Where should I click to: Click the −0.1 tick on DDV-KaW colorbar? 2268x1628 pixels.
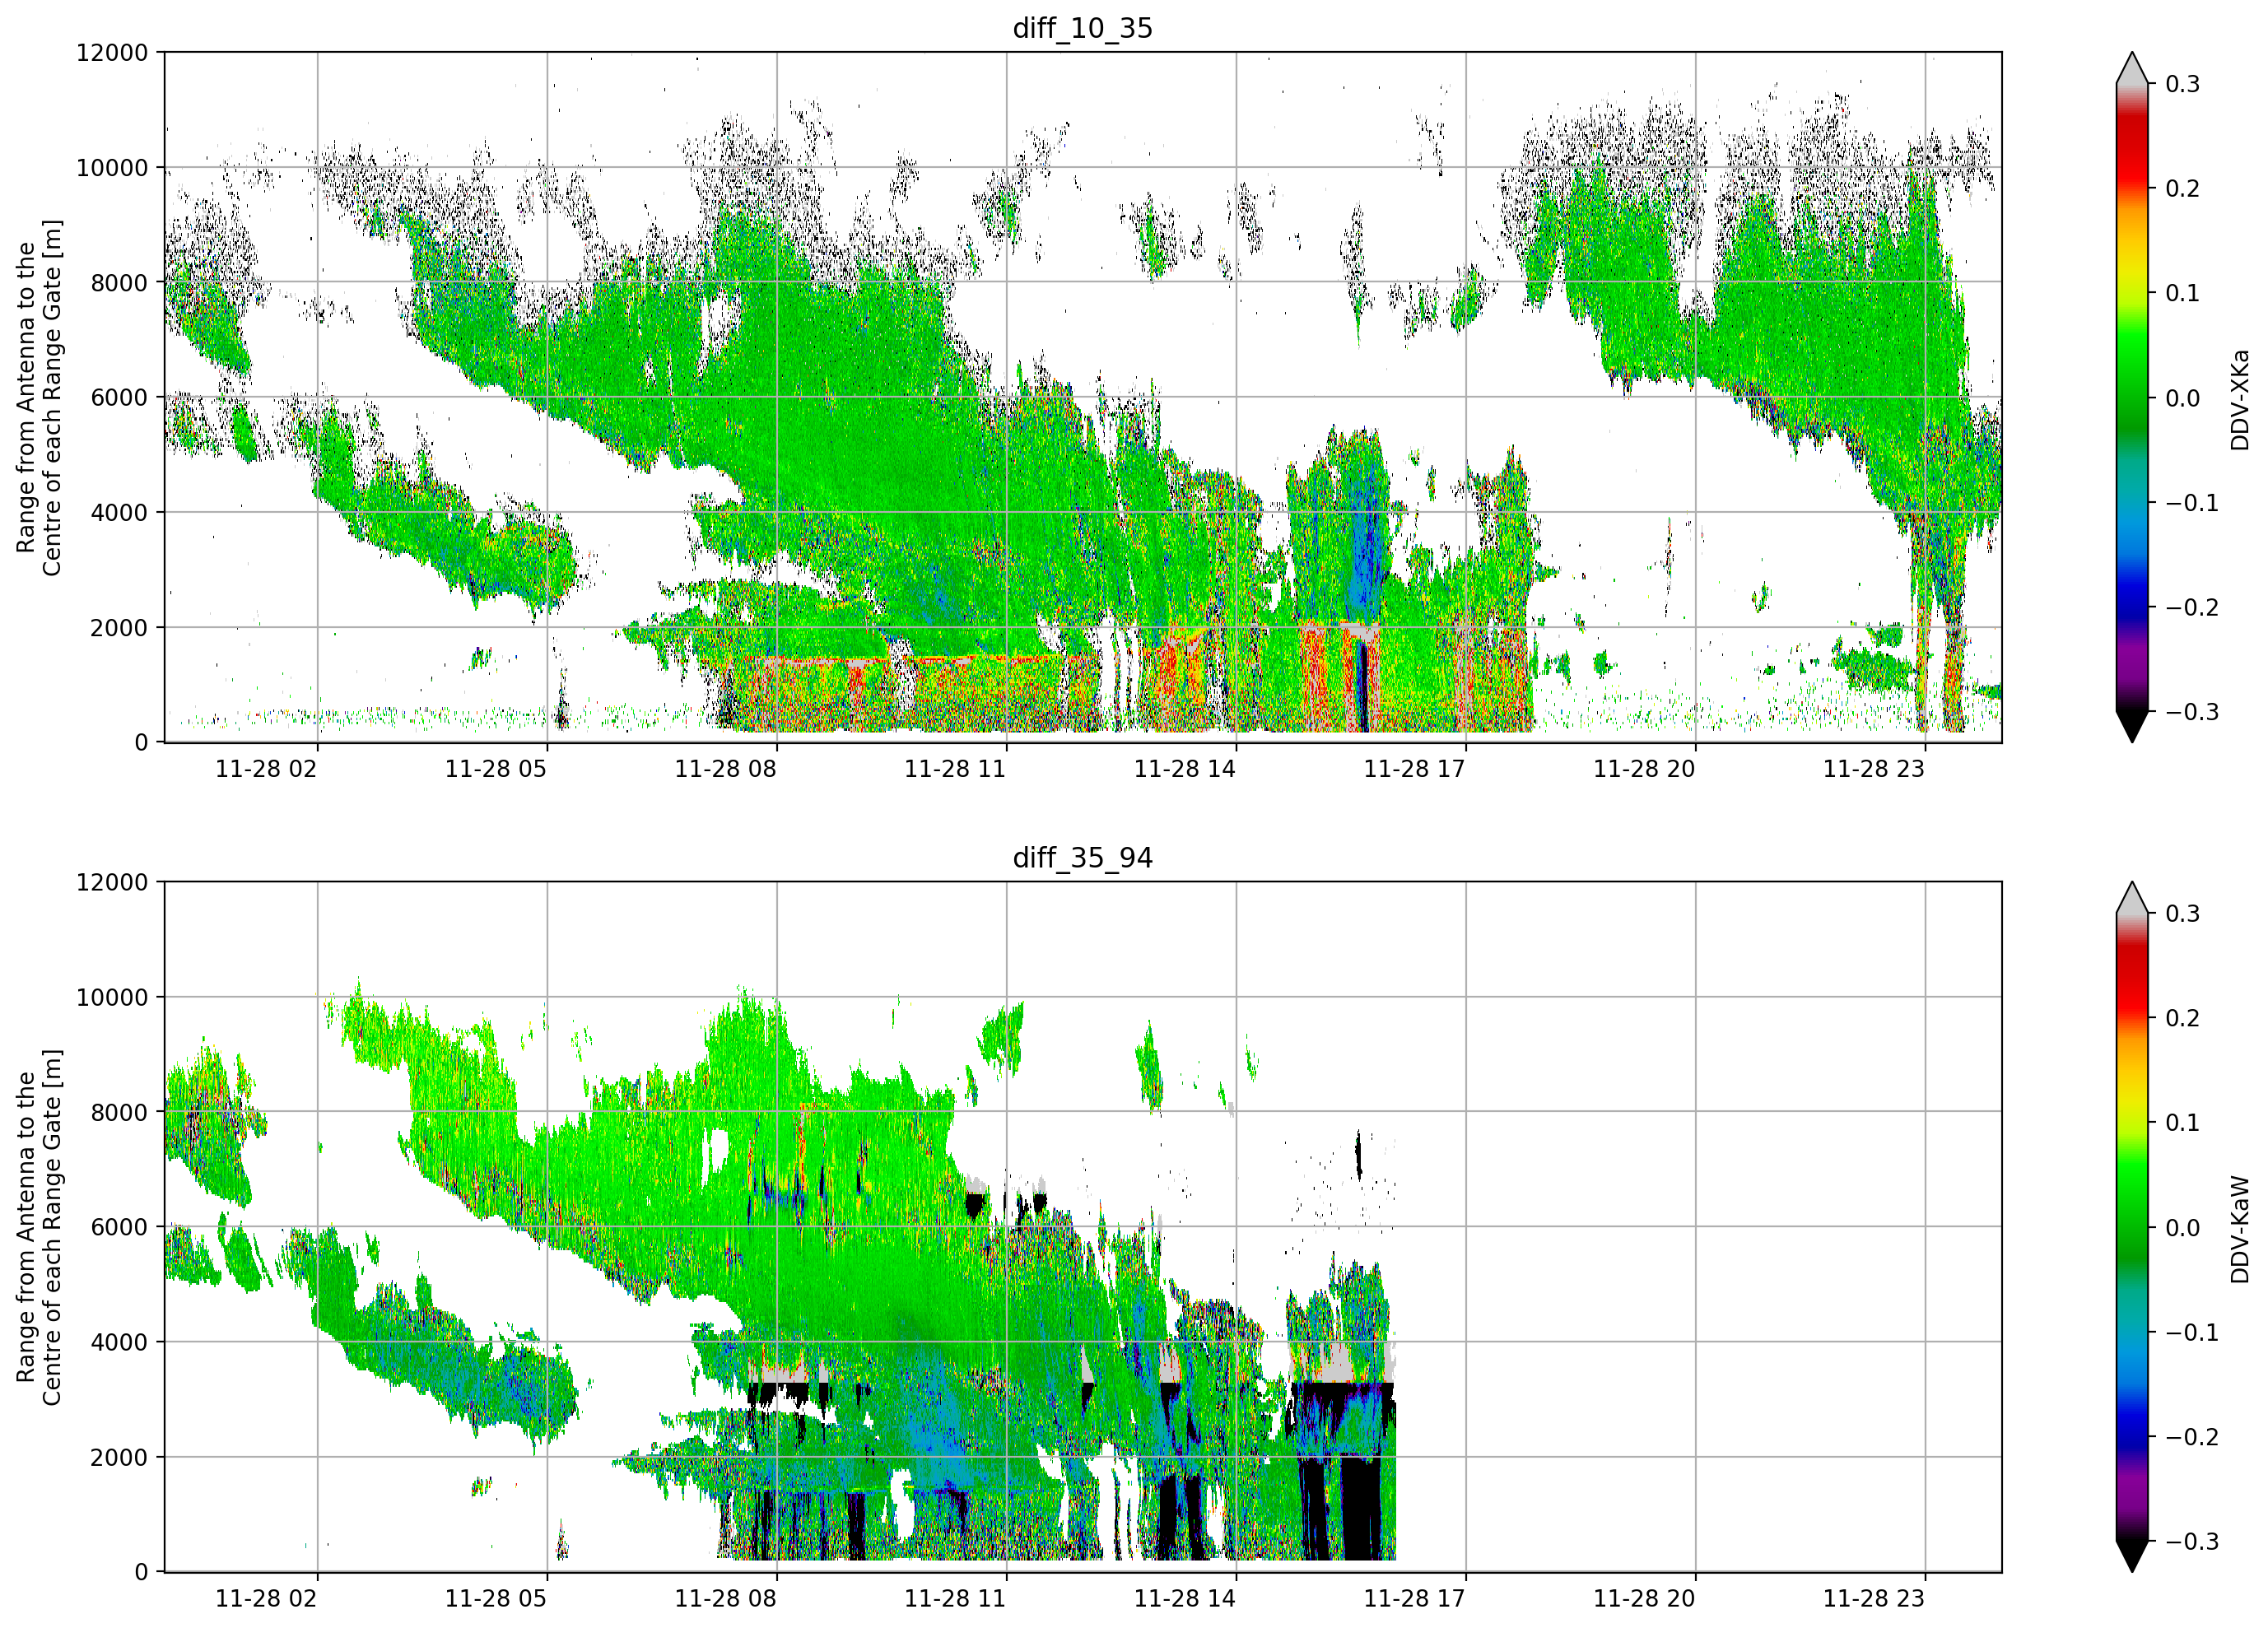pos(2192,1333)
